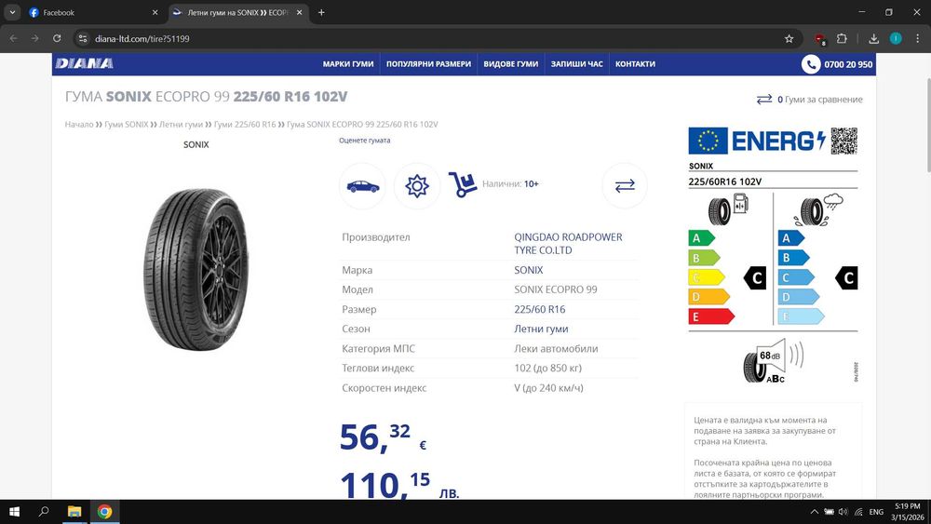Click the DIANA site logo

pos(84,63)
